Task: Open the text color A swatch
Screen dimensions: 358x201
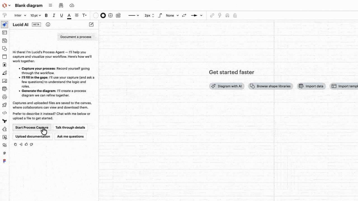Action: [x=69, y=16]
